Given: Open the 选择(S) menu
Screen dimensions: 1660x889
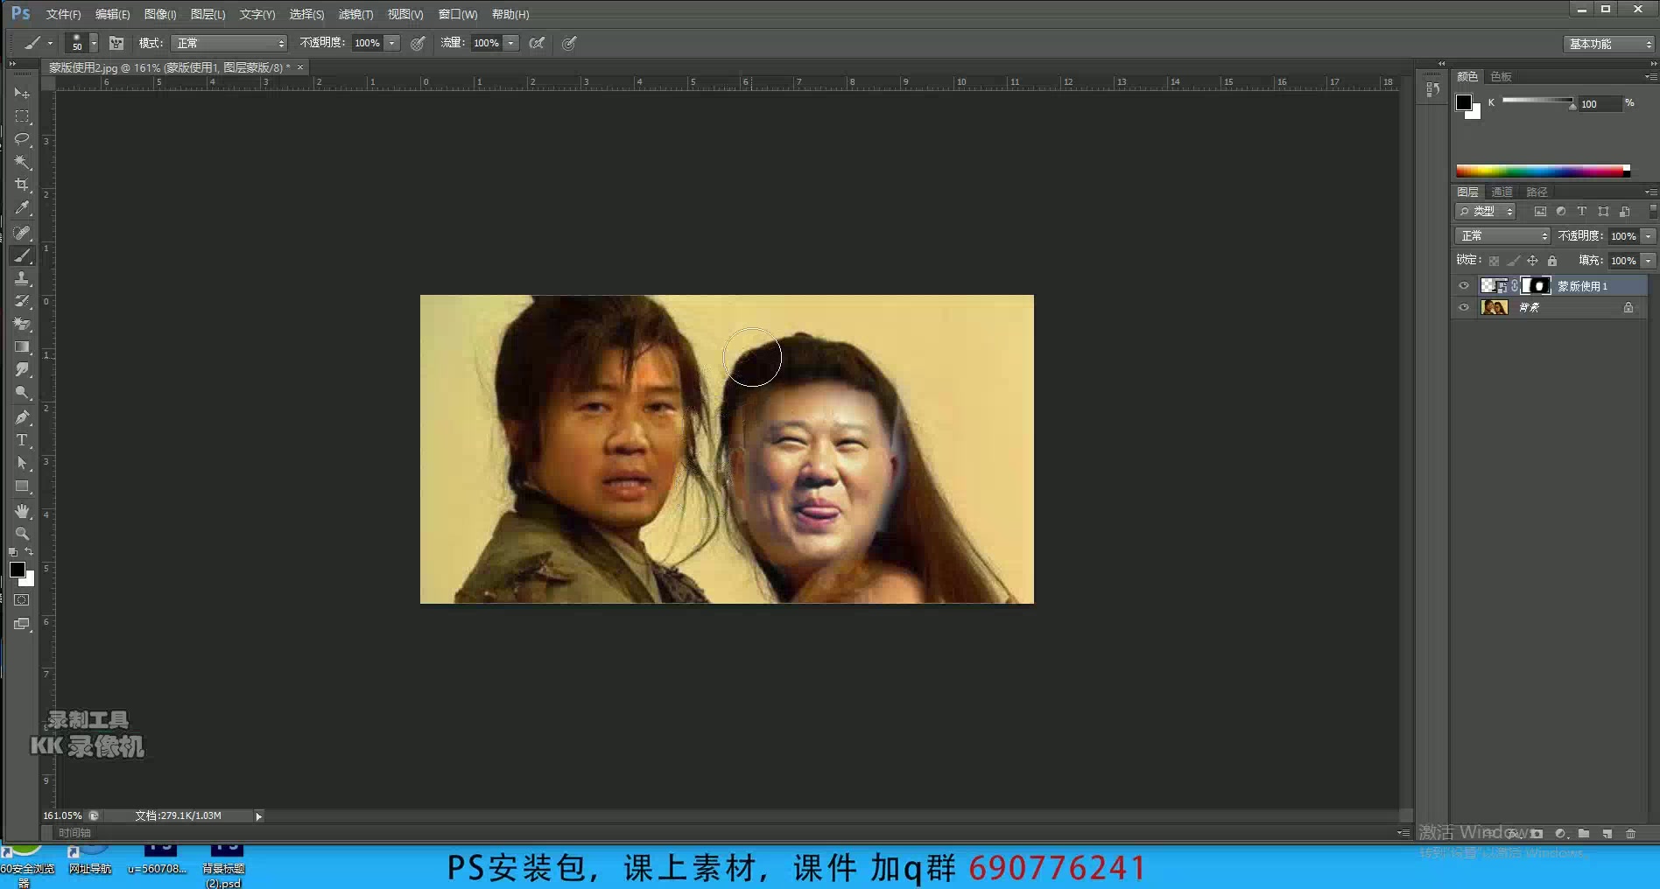Looking at the screenshot, I should (x=306, y=14).
